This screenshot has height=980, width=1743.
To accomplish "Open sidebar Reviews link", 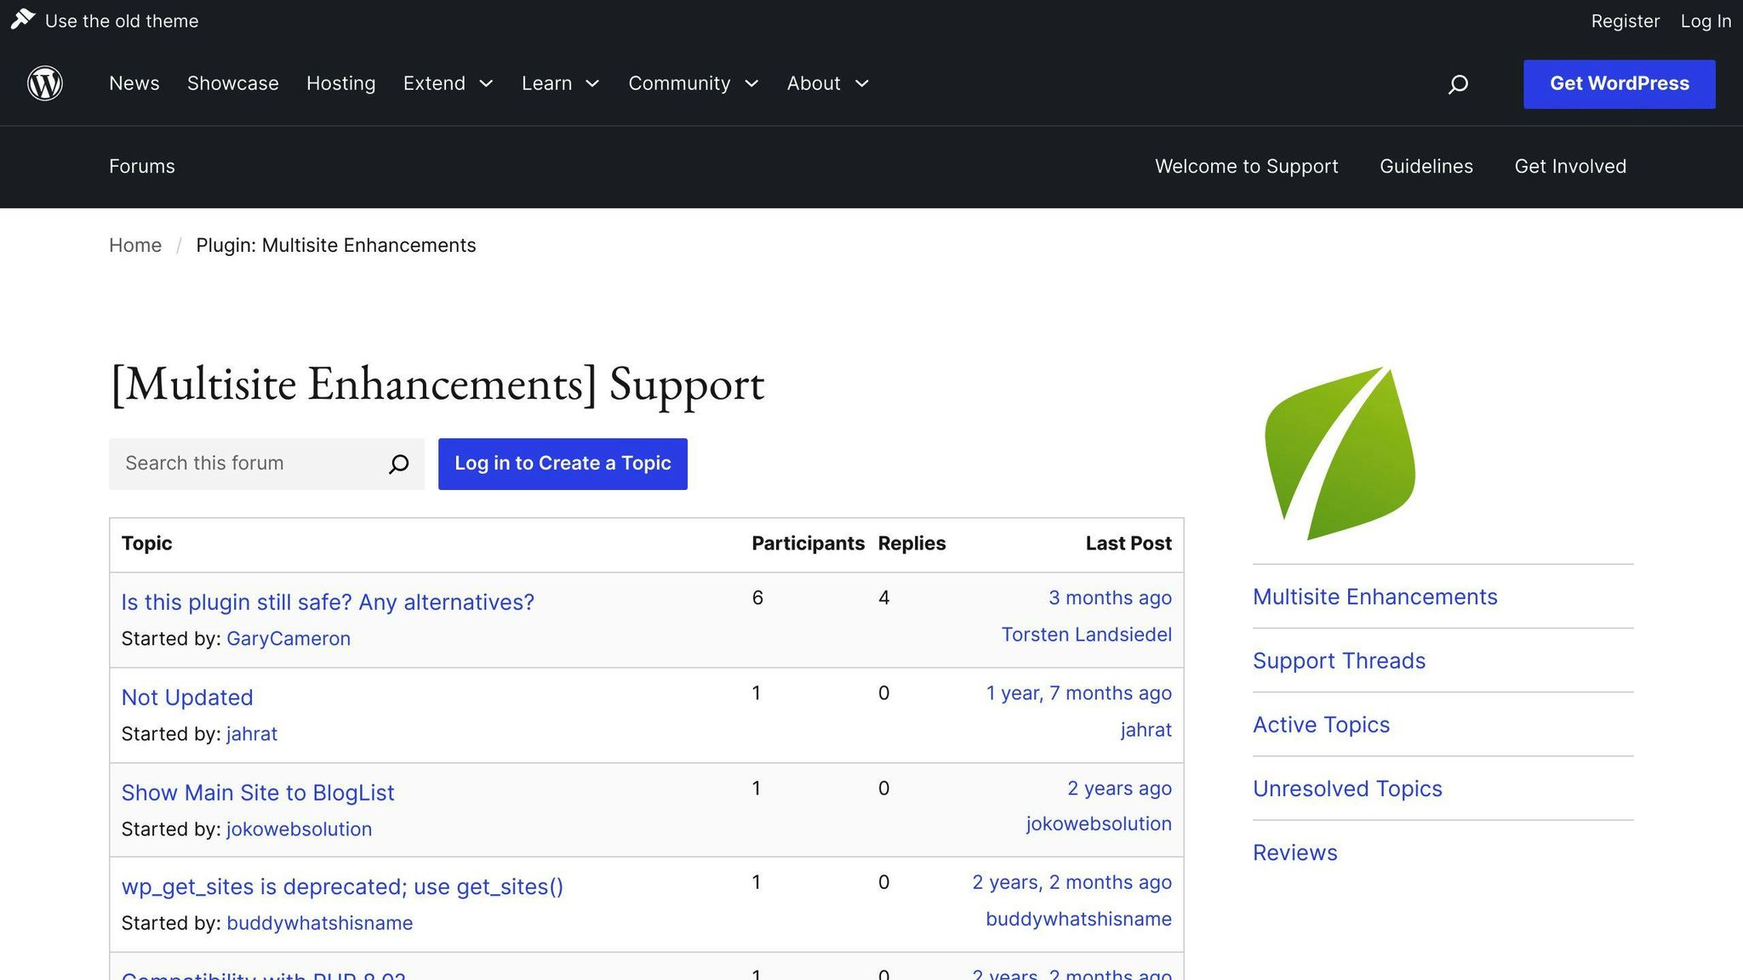I will click(1295, 852).
